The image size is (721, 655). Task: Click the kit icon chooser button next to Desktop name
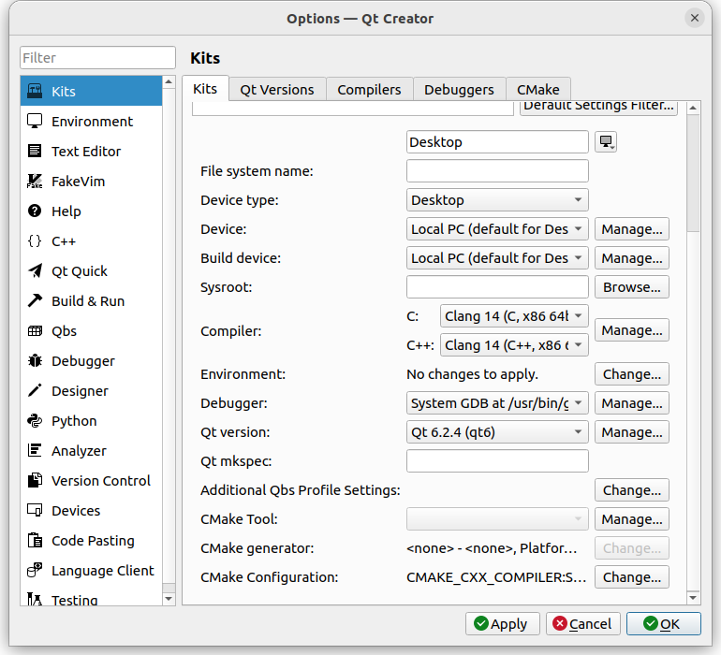(x=606, y=141)
